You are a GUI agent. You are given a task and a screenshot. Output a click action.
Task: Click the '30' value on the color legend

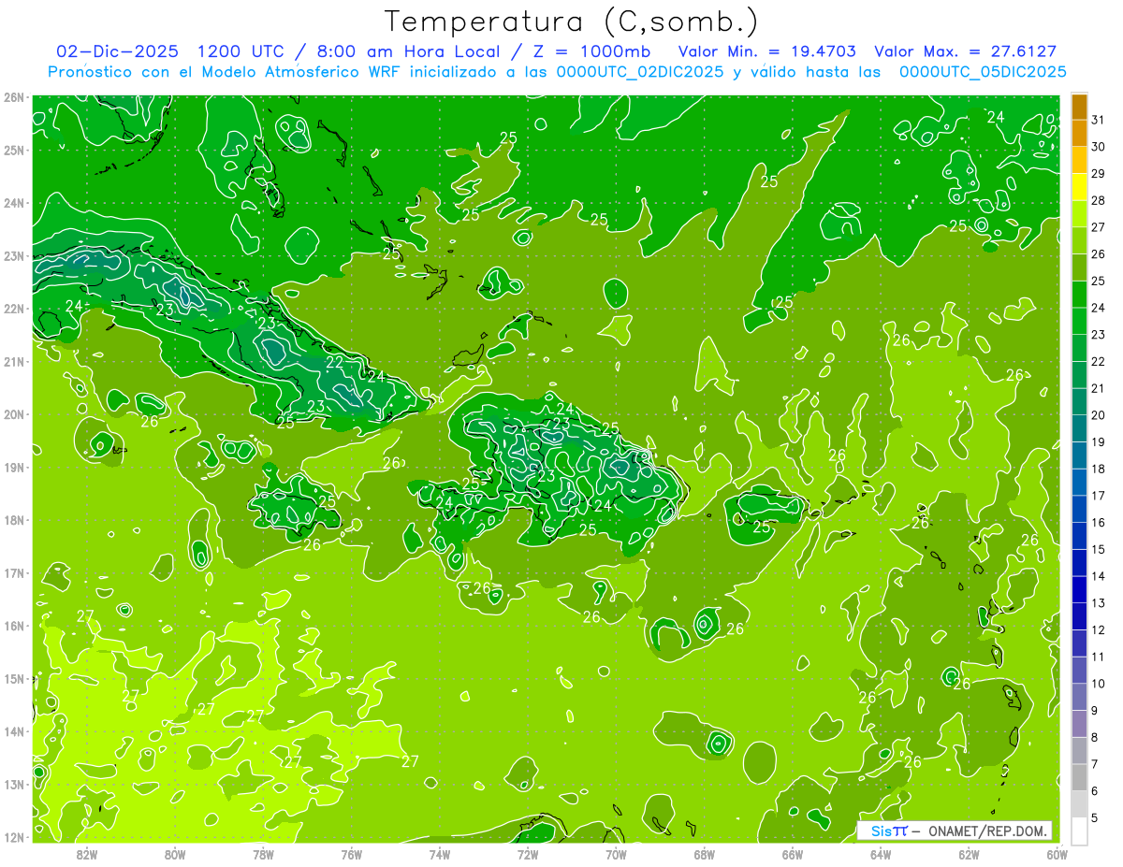(1099, 146)
